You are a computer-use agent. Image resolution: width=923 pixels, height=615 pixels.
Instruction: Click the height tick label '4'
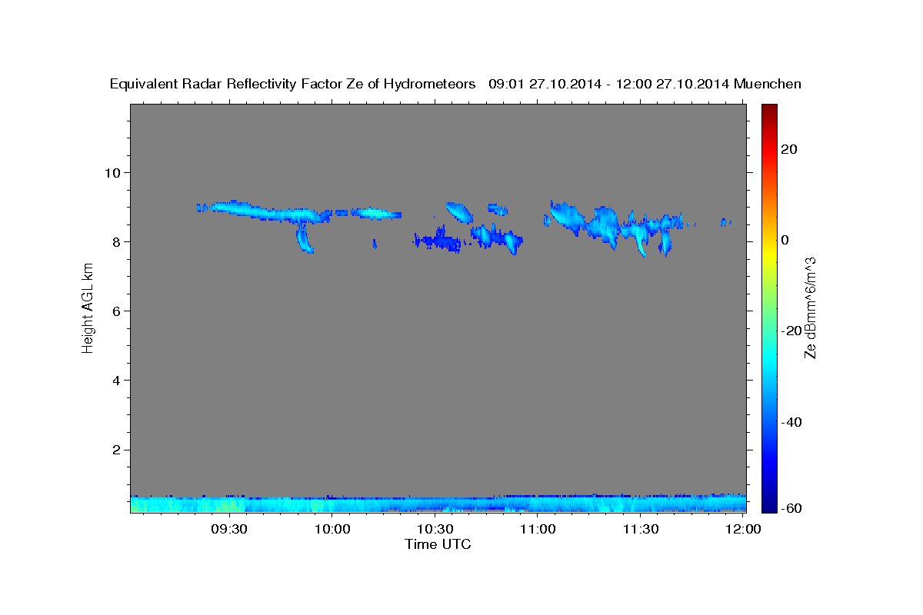point(117,380)
